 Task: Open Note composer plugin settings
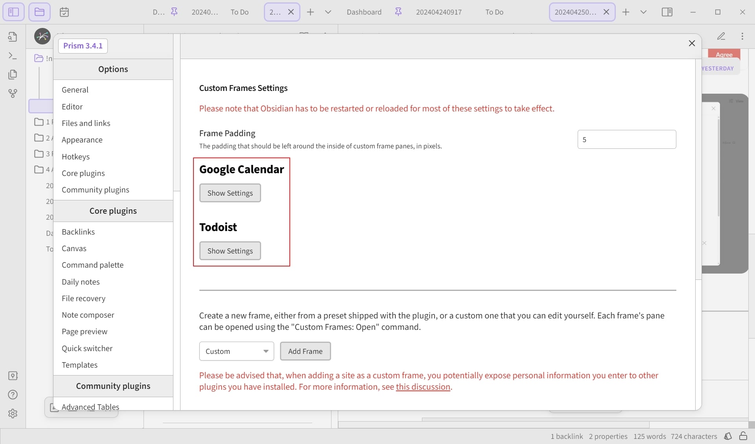coord(113,315)
